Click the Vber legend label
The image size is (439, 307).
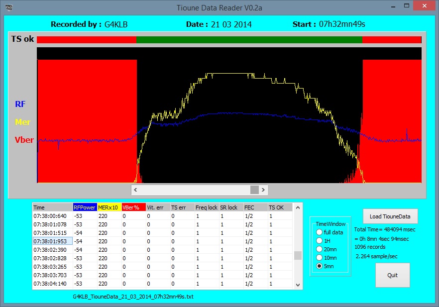24,140
